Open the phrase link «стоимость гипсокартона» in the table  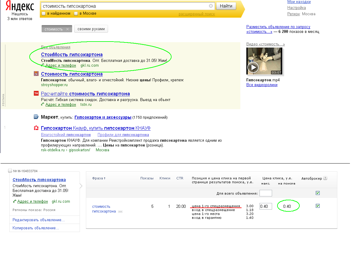(x=104, y=209)
